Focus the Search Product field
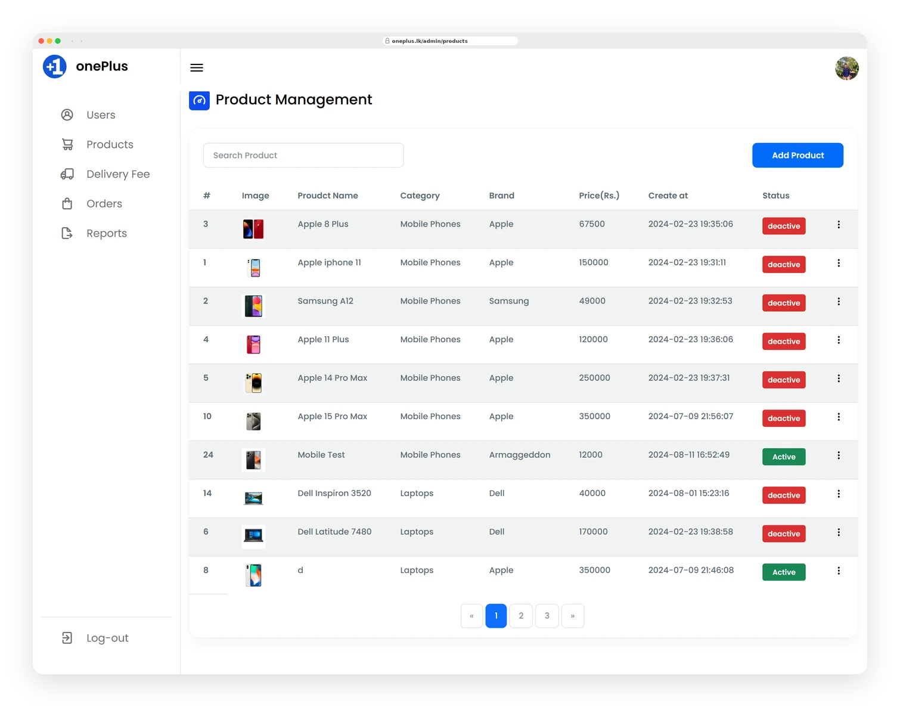 tap(303, 155)
